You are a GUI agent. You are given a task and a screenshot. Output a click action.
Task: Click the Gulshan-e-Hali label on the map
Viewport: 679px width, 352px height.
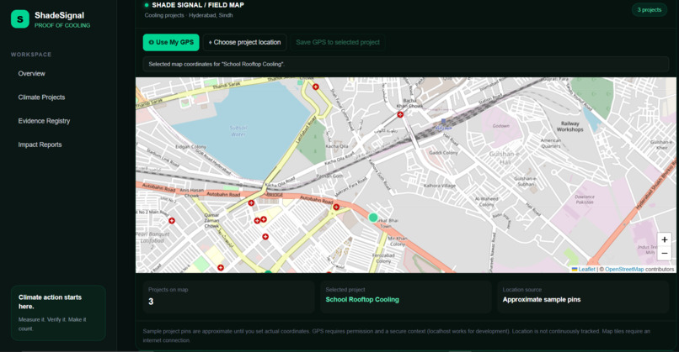point(505,158)
